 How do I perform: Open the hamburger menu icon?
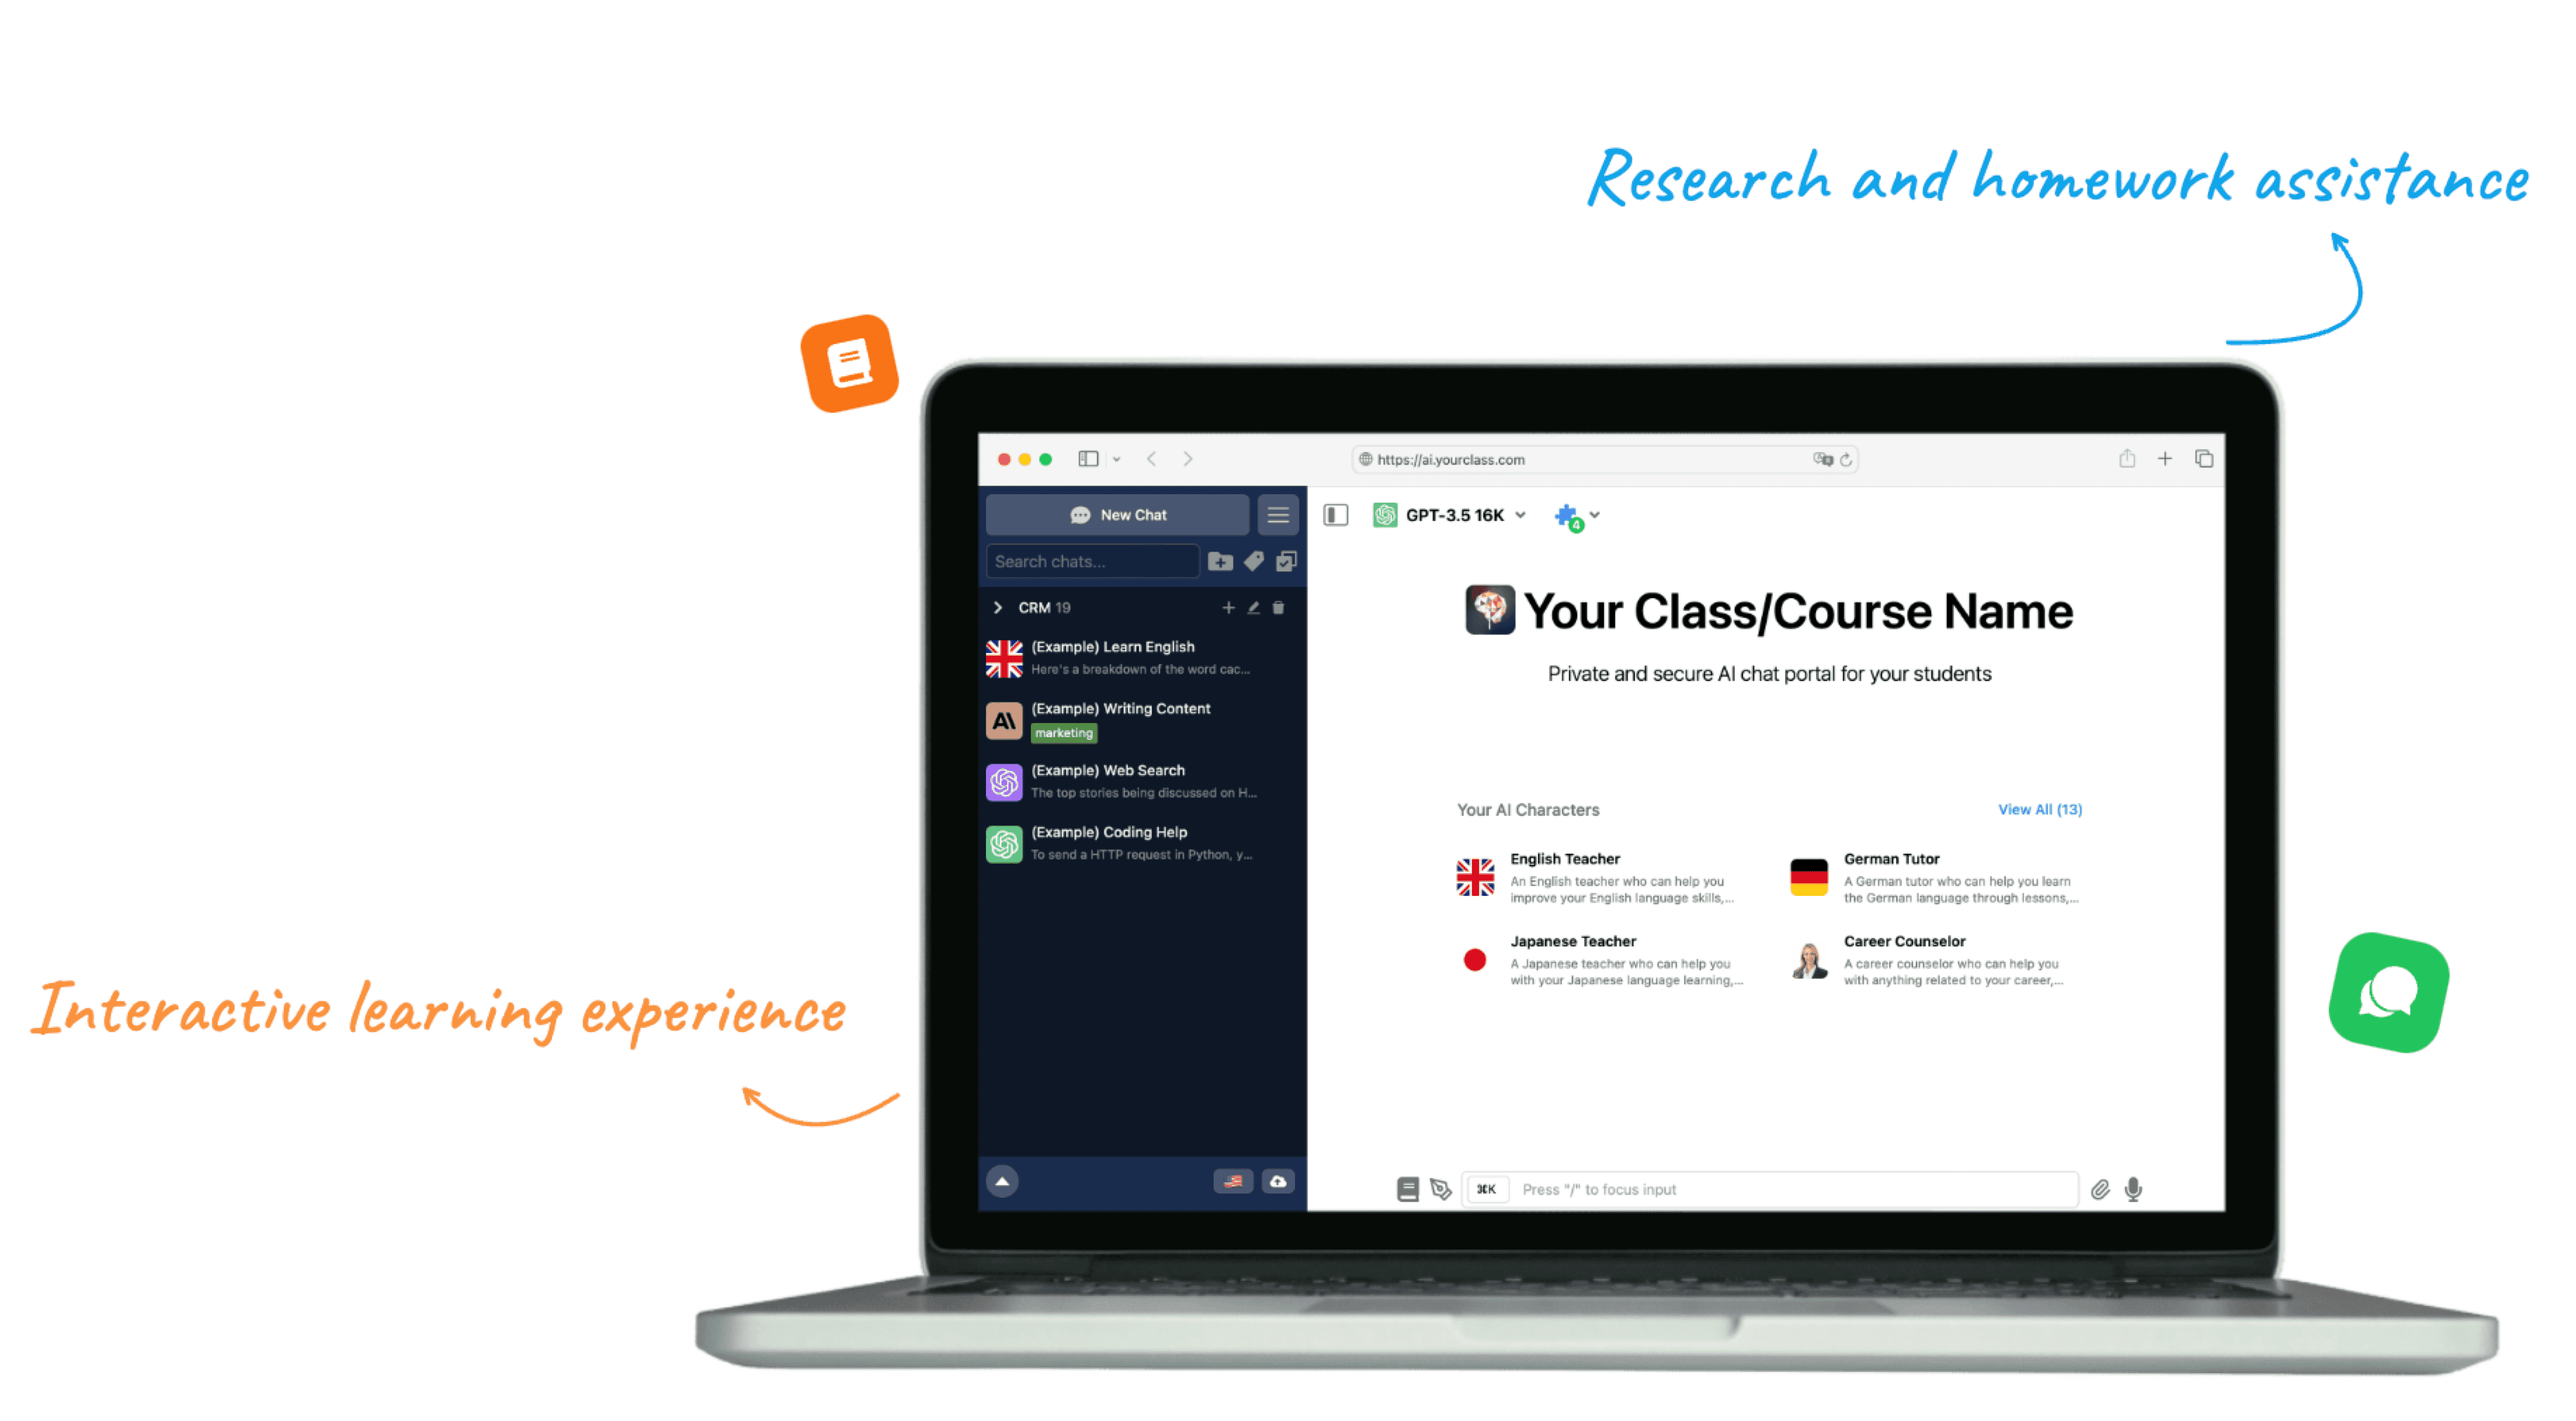point(1276,515)
